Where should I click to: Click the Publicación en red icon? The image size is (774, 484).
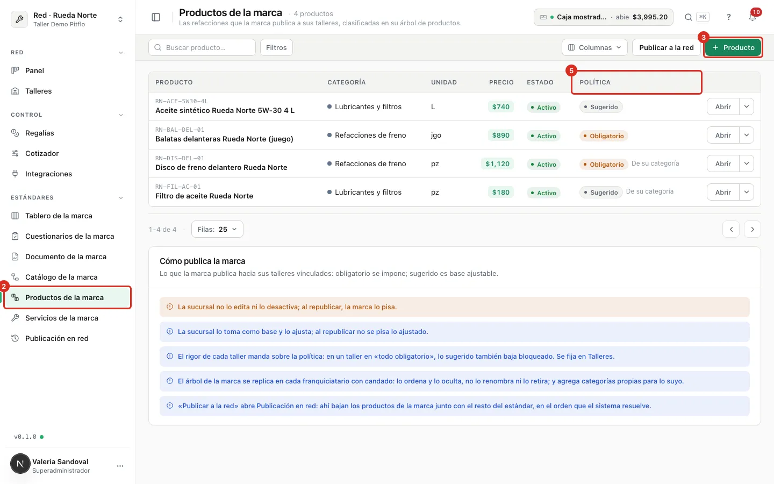[x=15, y=338]
